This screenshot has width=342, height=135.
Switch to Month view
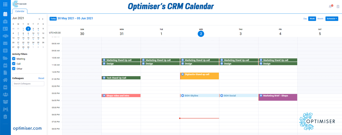tap(320, 19)
